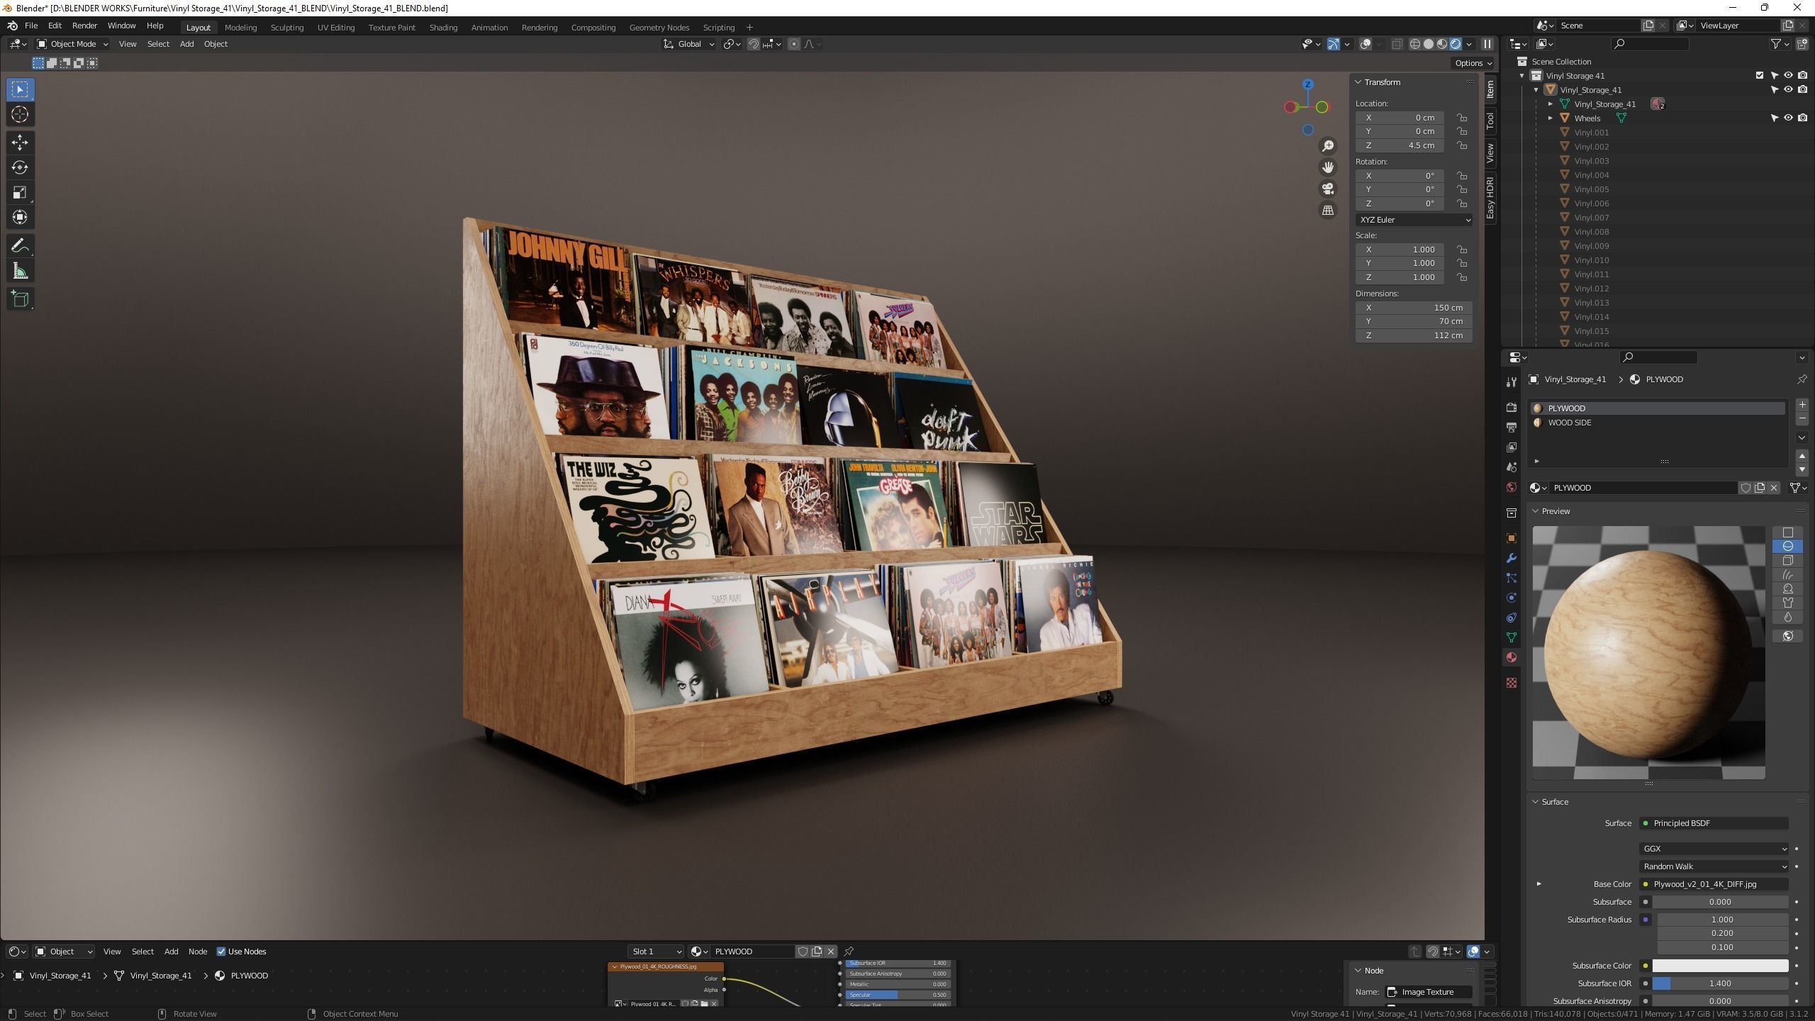Click the zoom magnifier viewport gizmo

click(1328, 146)
